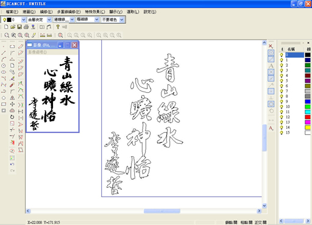The height and width of the screenshot is (225, 312).
Task: Click the blue undo arrow
Action: click(12, 164)
